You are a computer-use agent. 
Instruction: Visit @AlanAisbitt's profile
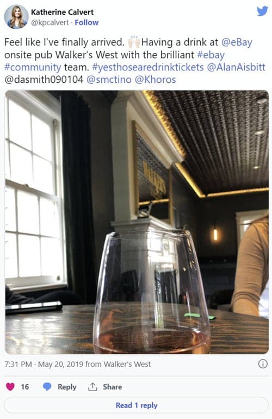pos(236,67)
